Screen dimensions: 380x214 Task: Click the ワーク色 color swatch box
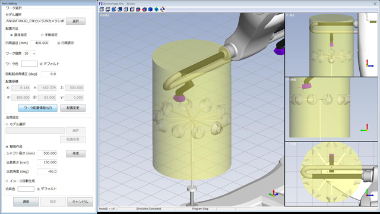[x=29, y=64]
